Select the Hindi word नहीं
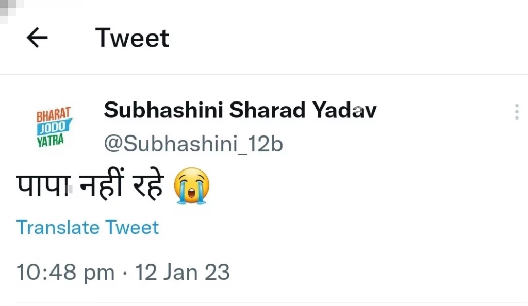Viewport: 528px width, 306px height. point(102,184)
